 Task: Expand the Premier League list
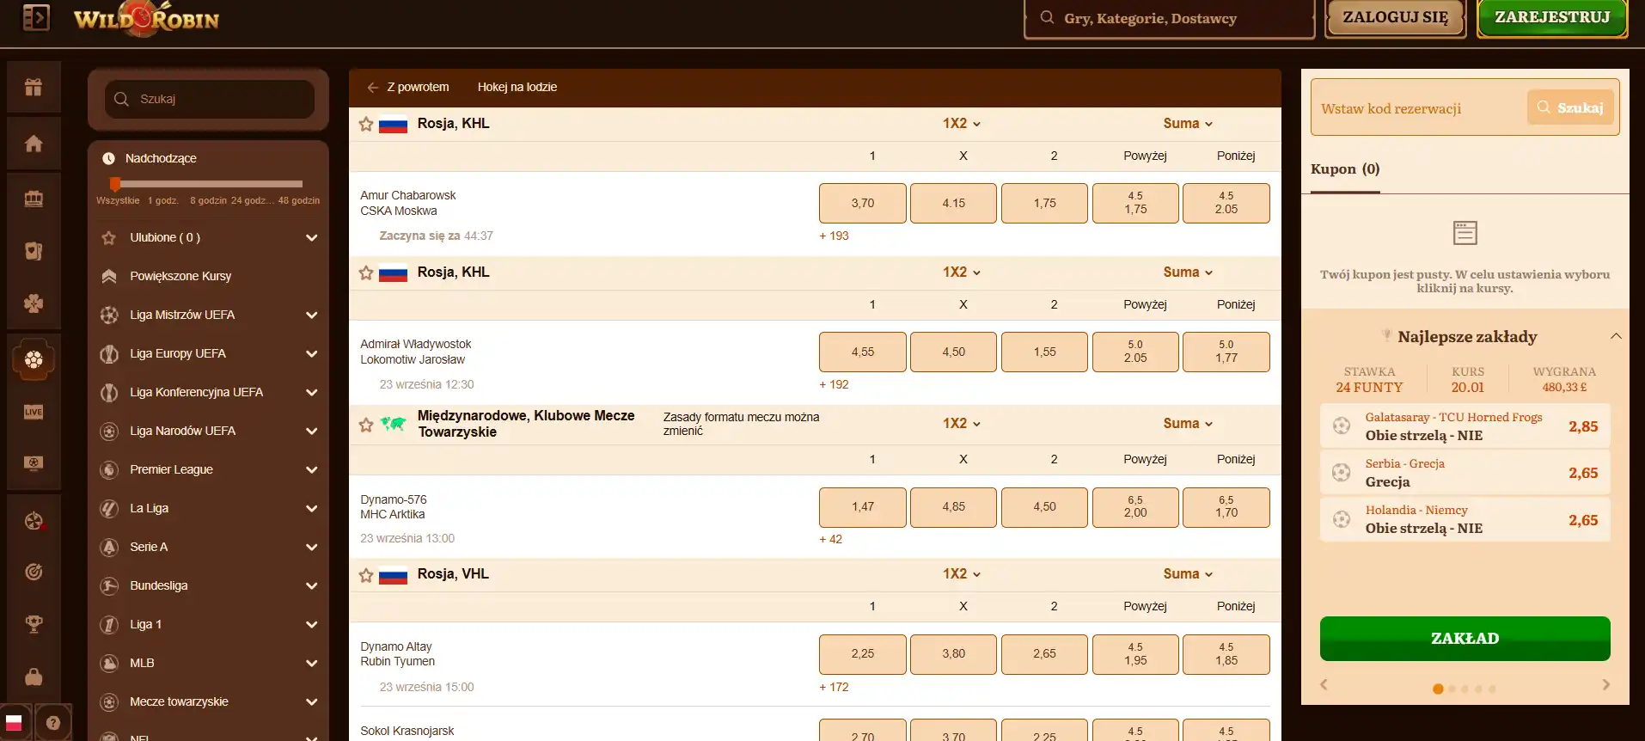(x=208, y=469)
